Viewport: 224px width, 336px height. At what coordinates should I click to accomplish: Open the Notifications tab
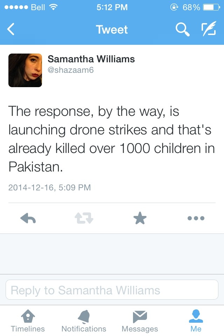[84, 321]
